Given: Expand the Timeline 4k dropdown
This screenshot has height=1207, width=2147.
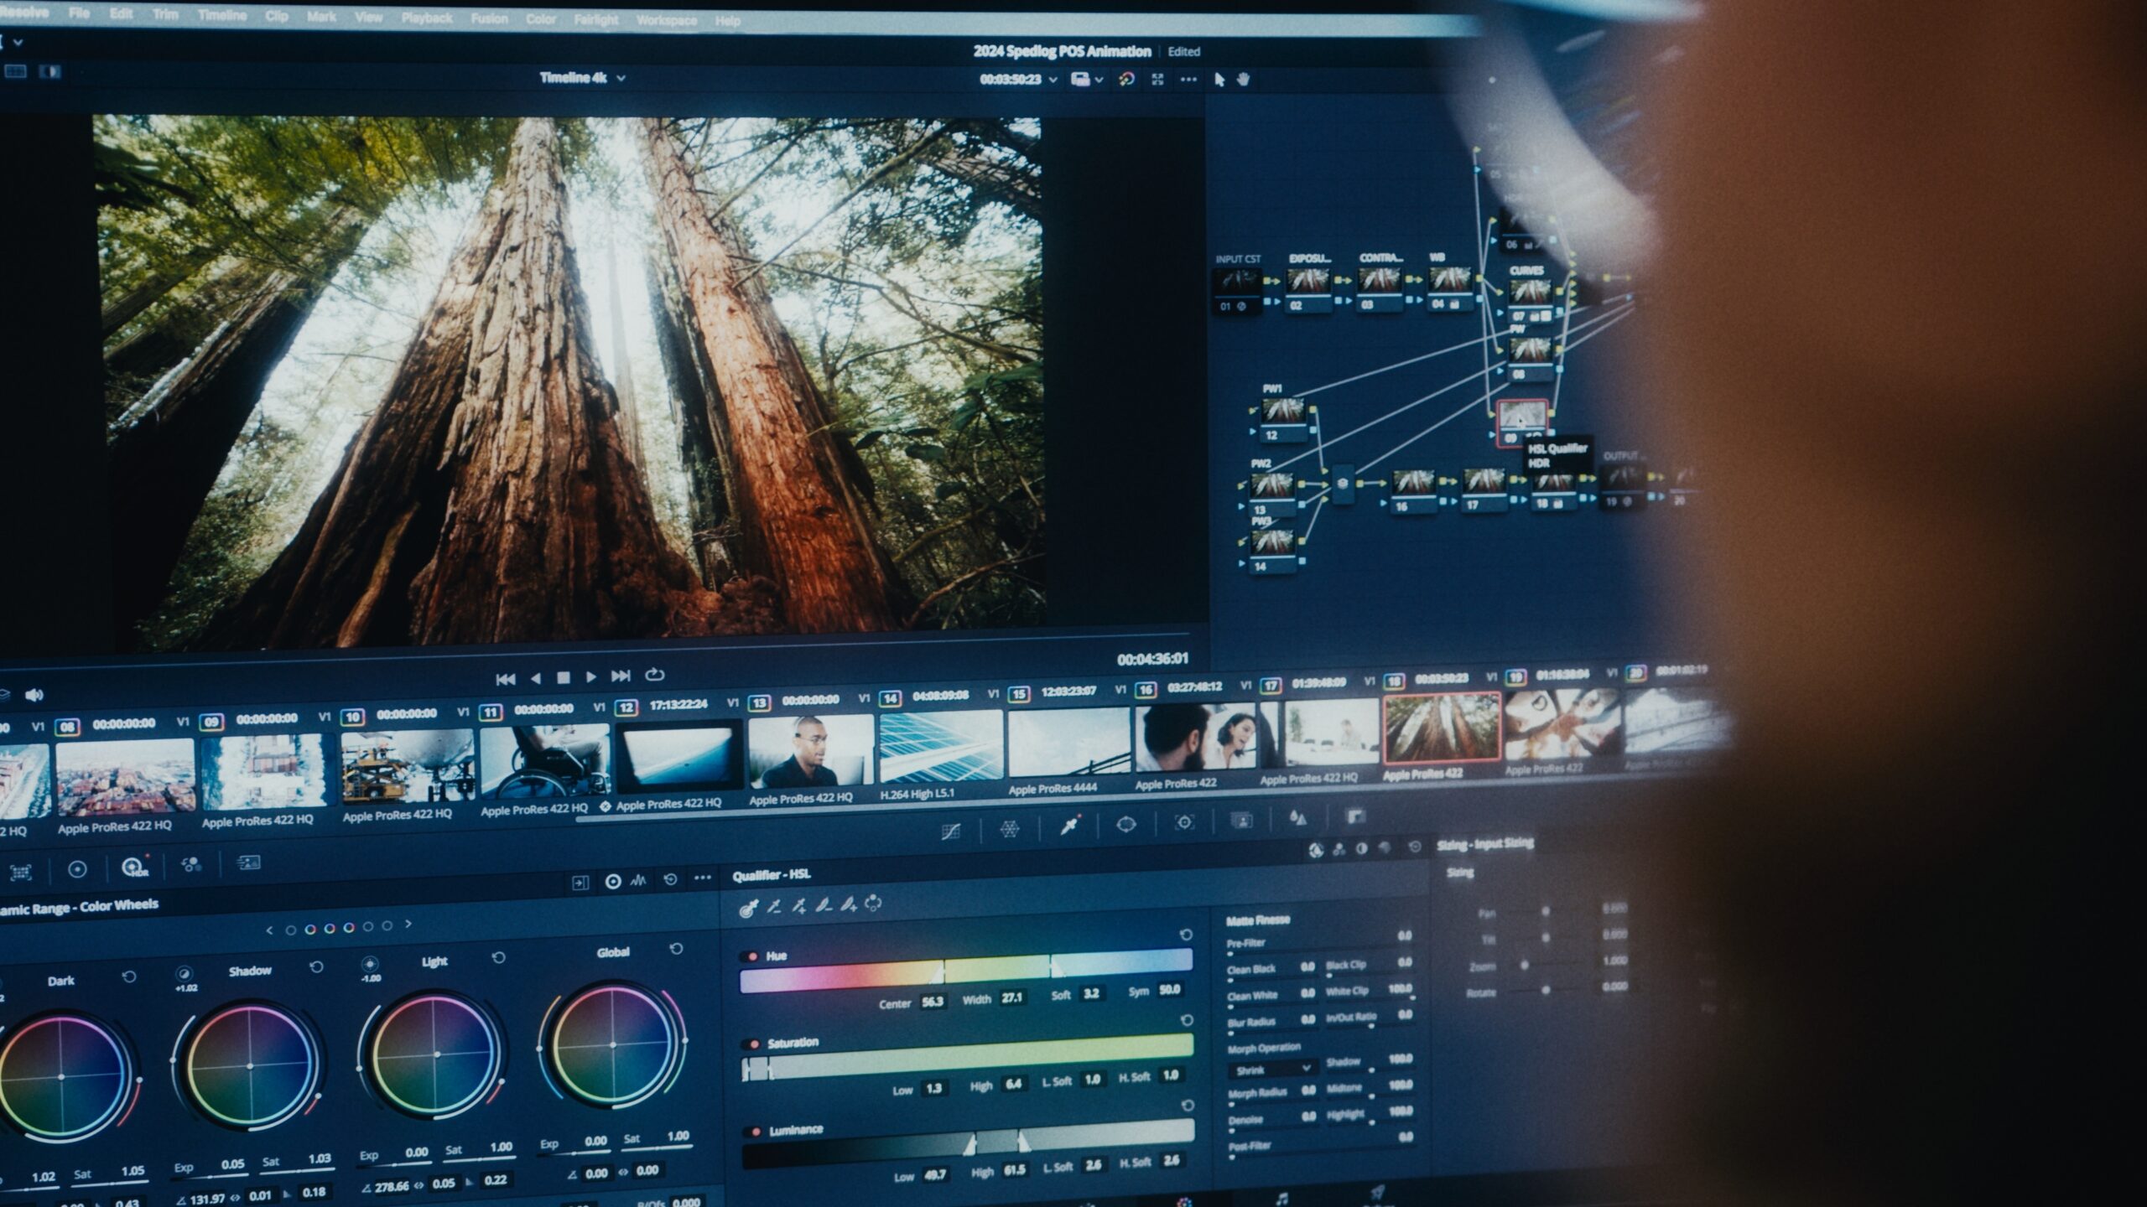Looking at the screenshot, I should pos(621,78).
